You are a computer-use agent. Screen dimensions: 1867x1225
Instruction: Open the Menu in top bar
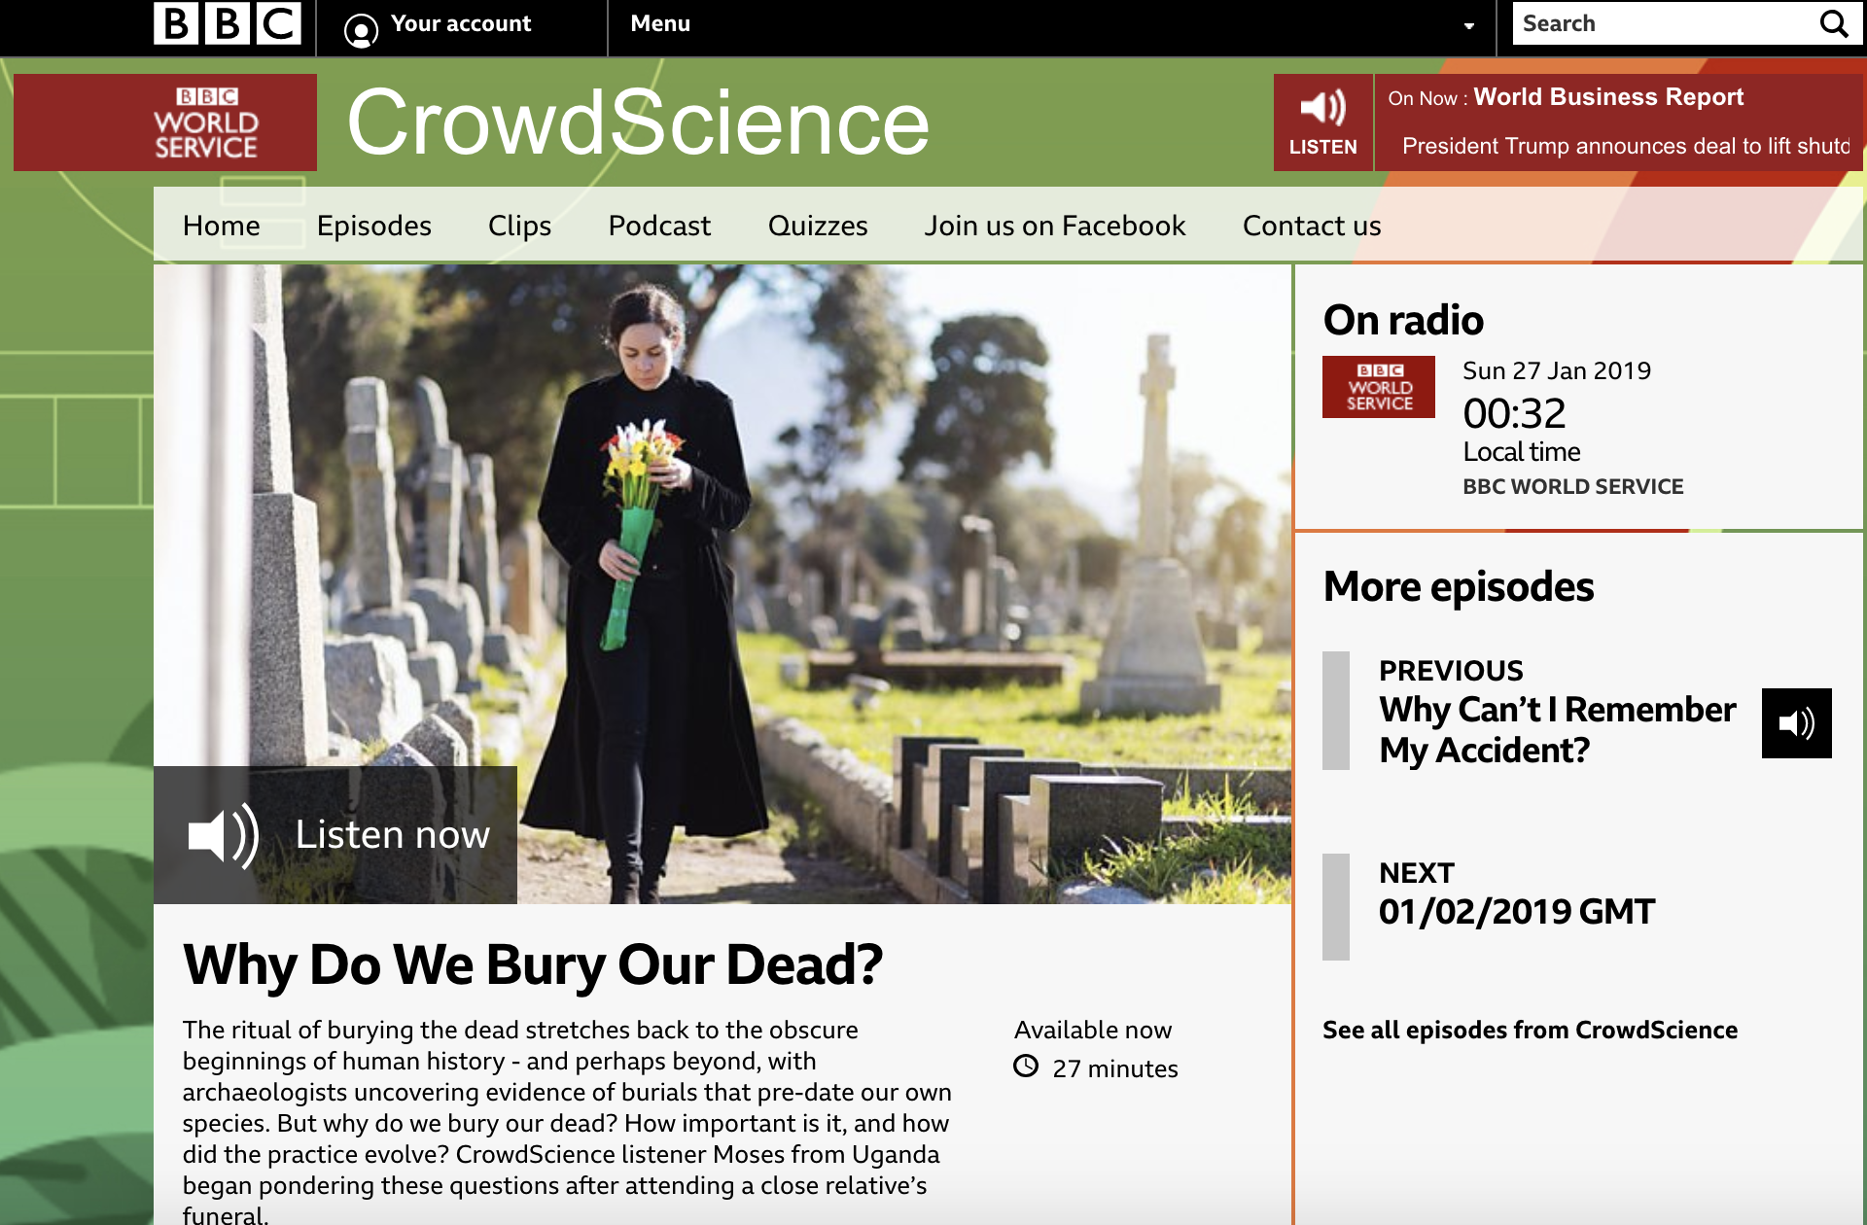click(x=660, y=23)
